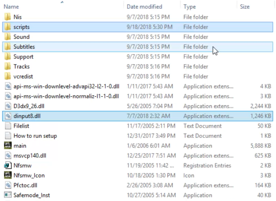Select the Sound folder icon
This screenshot has height=201, width=276.
point(8,37)
